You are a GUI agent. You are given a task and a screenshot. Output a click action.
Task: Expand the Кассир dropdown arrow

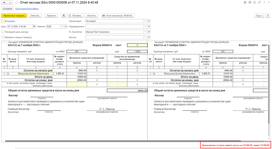pos(145,37)
